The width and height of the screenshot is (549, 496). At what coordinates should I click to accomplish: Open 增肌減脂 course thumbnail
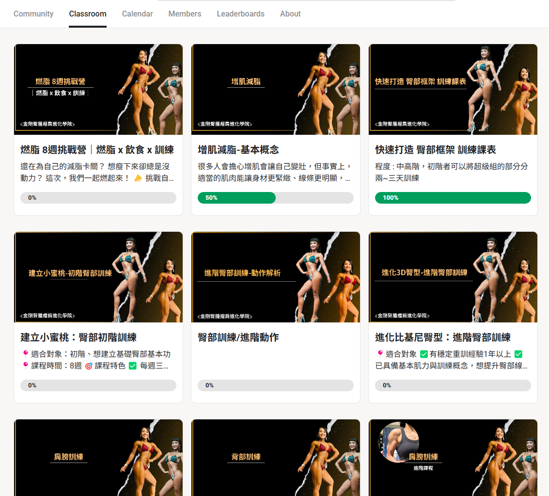point(276,89)
